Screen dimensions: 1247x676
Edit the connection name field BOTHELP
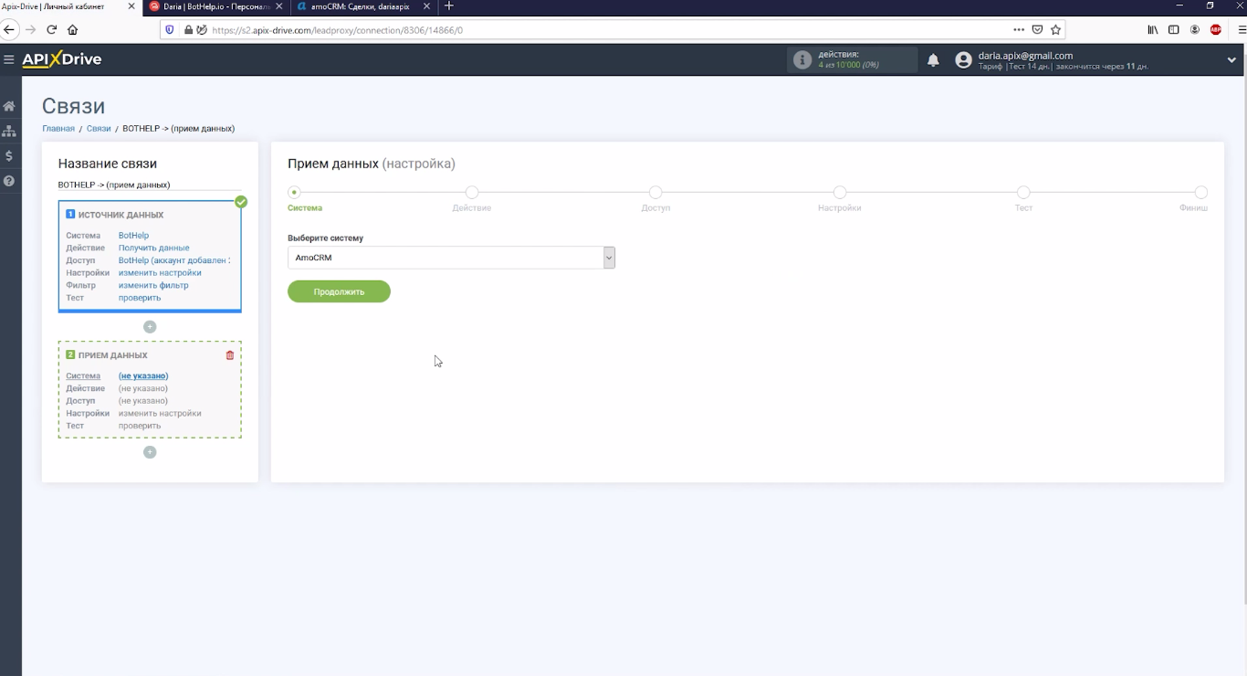coord(150,185)
